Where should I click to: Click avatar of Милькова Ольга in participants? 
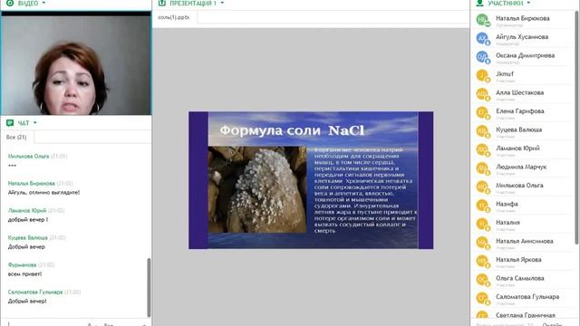(x=482, y=187)
